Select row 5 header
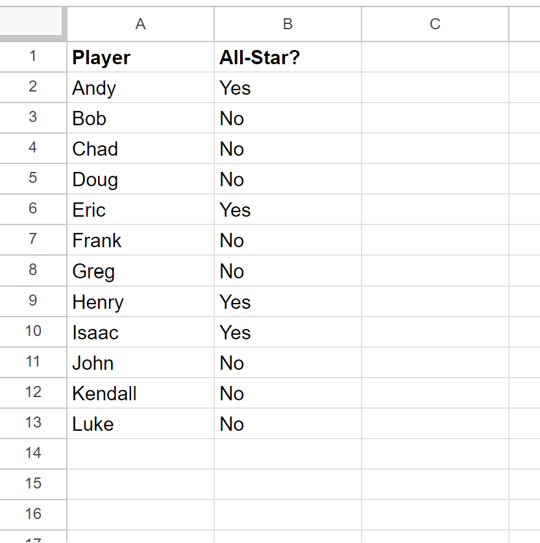This screenshot has height=543, width=540. [x=32, y=179]
